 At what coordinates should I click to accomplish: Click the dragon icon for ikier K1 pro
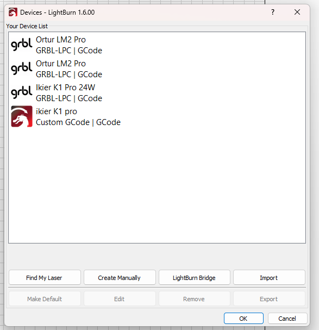click(x=22, y=116)
